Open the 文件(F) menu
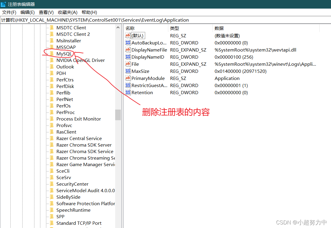Screen dimensions: 331x228 click(9, 12)
